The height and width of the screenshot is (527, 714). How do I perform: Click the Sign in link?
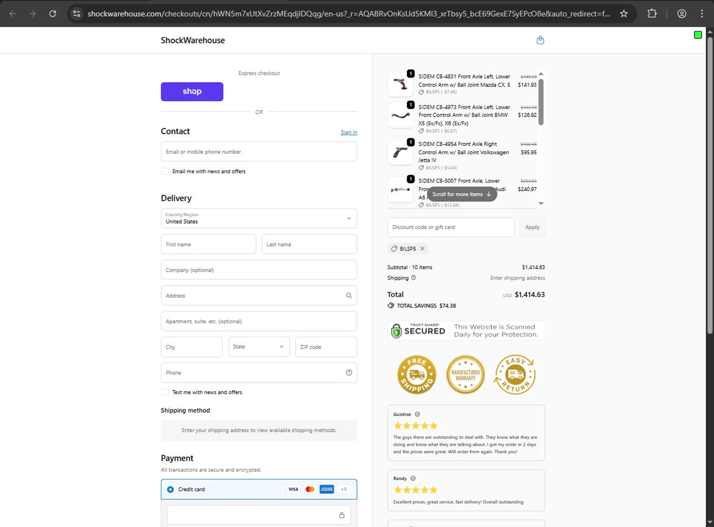tap(349, 132)
